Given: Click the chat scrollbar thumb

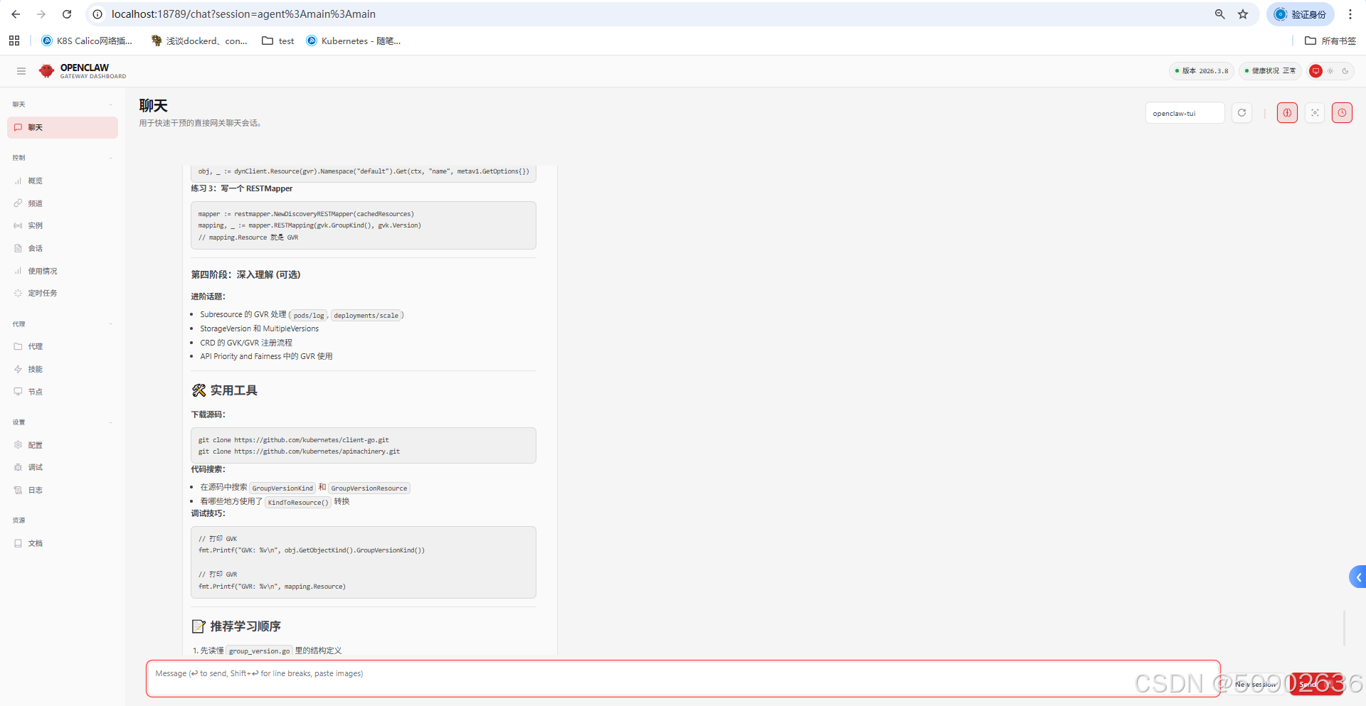Looking at the screenshot, I should pyautogui.click(x=1344, y=628).
